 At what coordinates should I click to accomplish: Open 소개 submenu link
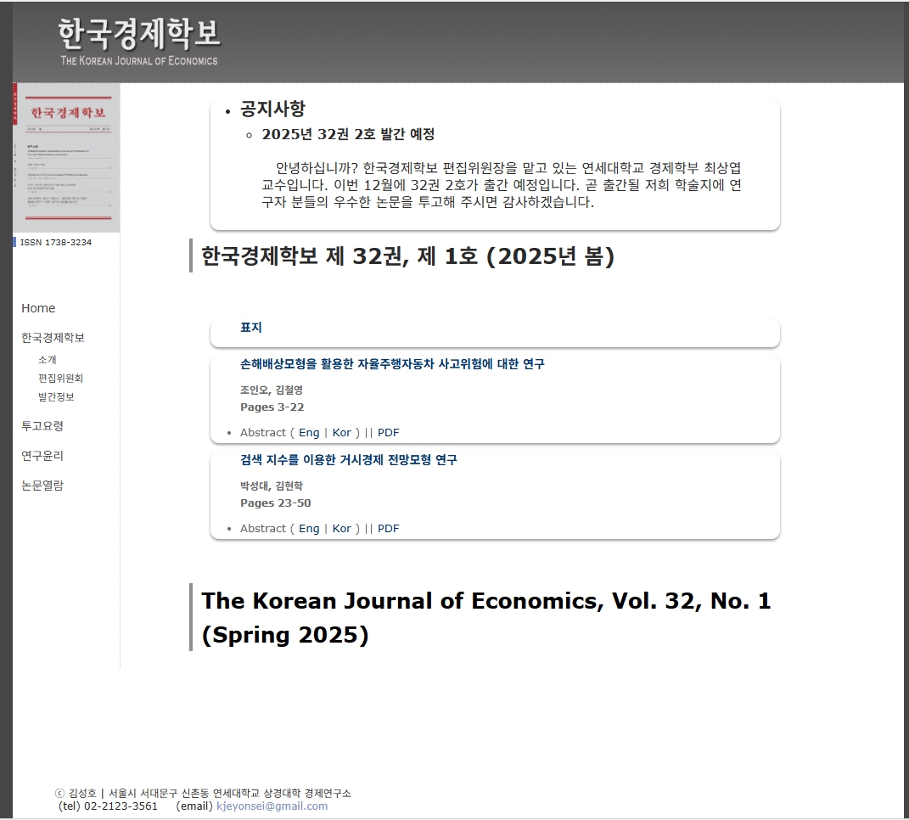tap(48, 360)
